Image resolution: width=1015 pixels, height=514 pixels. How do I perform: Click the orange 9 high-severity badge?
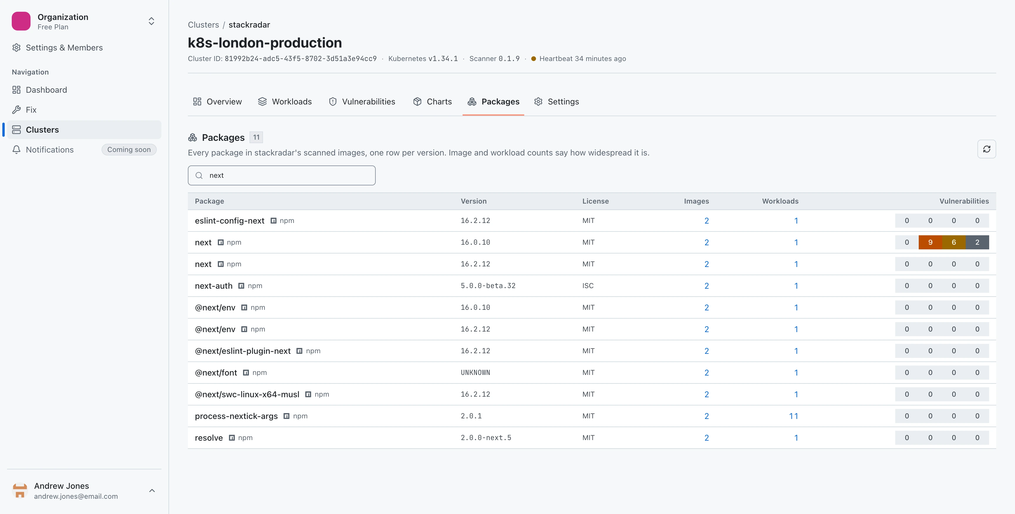pyautogui.click(x=930, y=242)
